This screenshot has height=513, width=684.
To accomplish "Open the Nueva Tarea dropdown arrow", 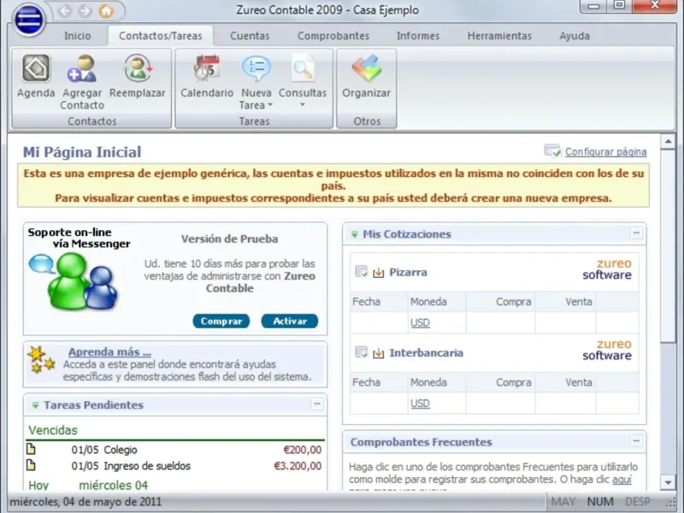I will [269, 105].
